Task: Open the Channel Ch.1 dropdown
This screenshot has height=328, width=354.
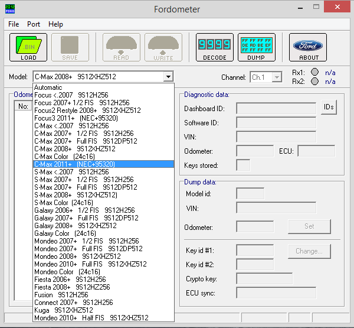Action: point(267,77)
